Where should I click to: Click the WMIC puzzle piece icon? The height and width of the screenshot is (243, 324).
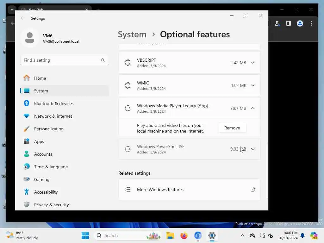click(128, 85)
